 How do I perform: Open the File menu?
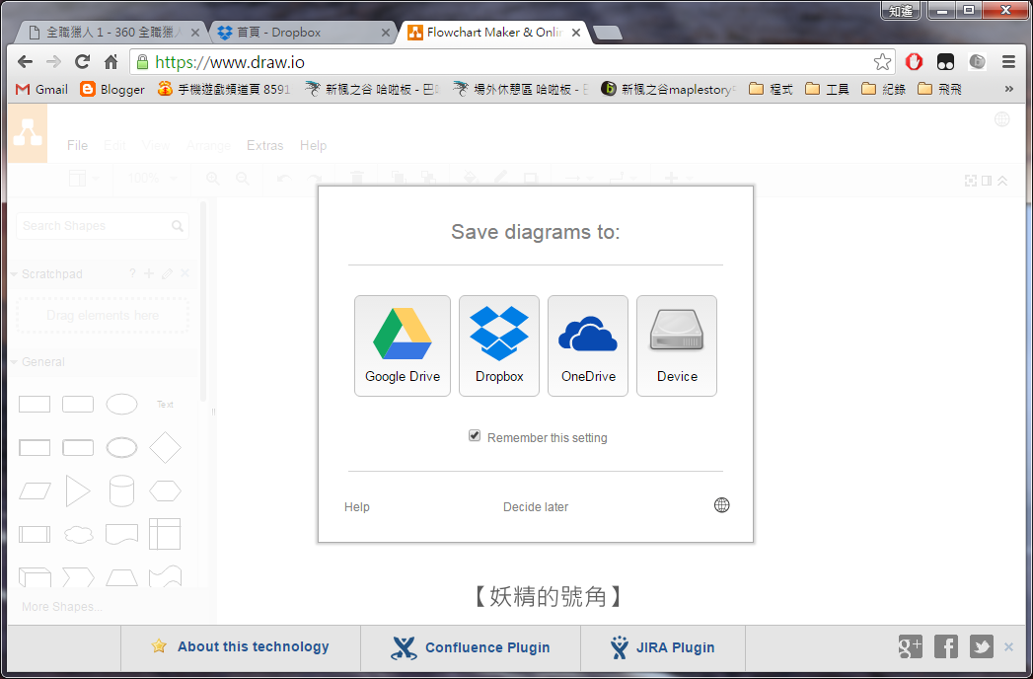(77, 146)
